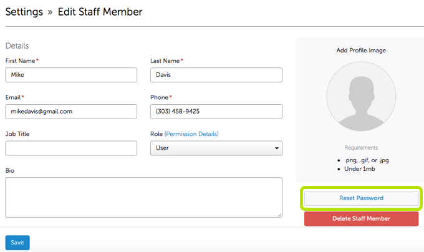Focus the Last Name field containing Davis

(216, 75)
